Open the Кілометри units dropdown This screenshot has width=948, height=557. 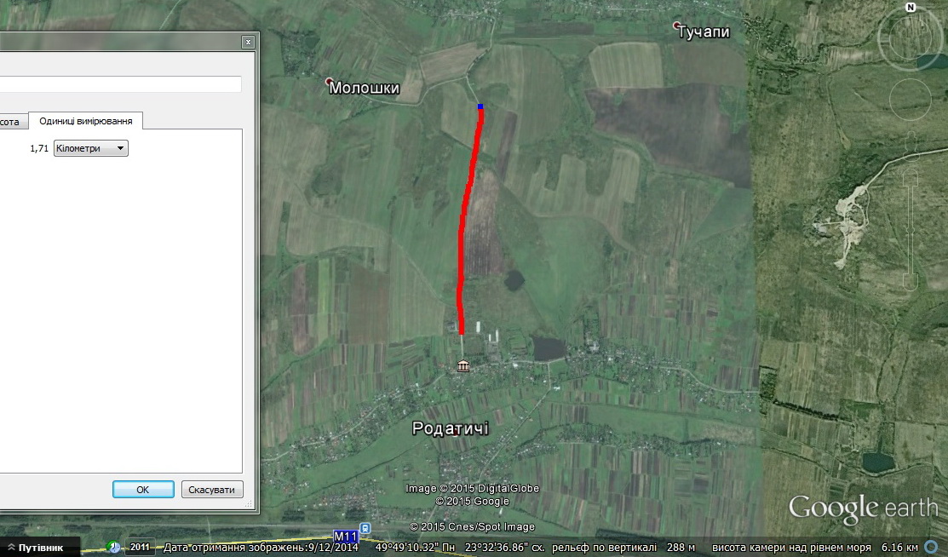(90, 148)
